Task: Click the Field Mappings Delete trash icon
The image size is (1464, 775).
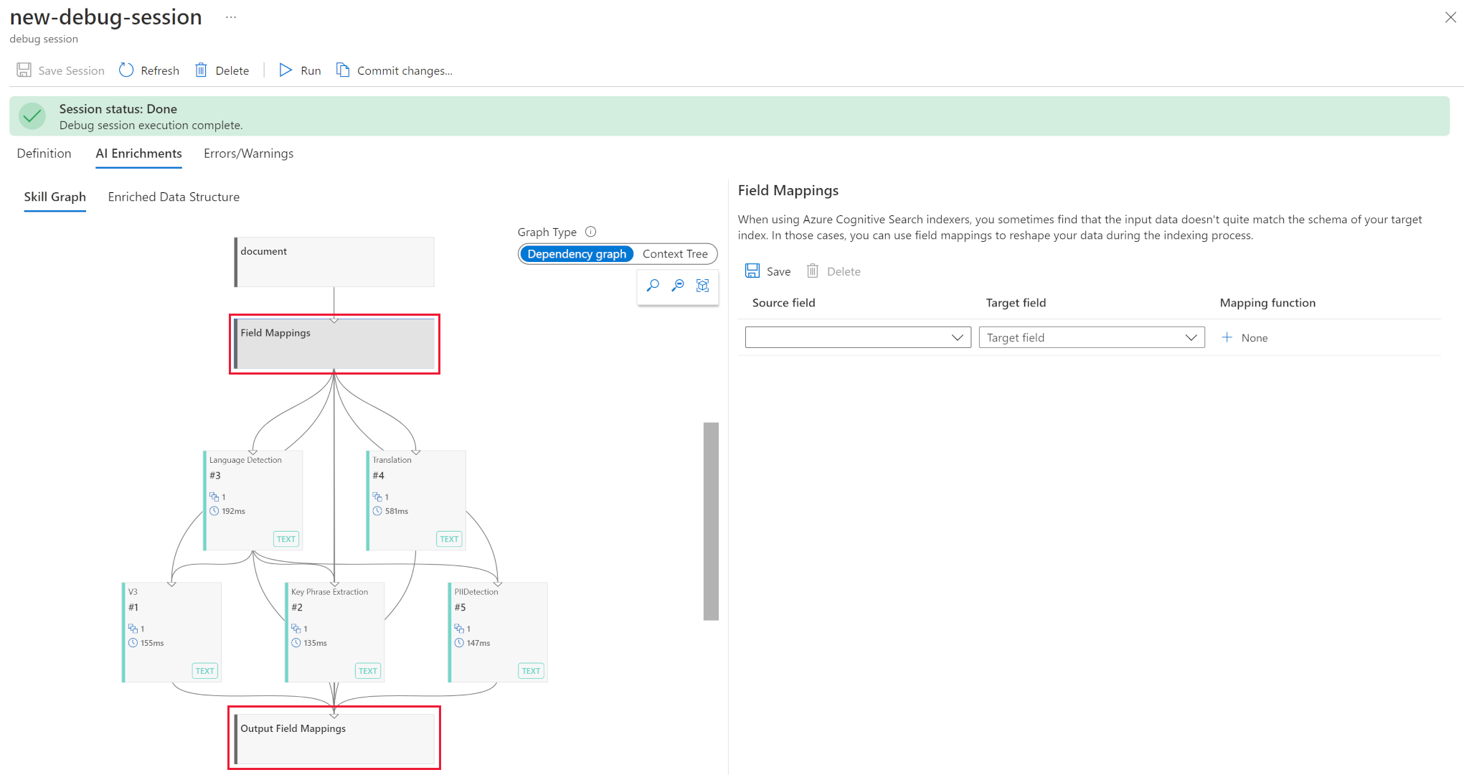Action: tap(813, 271)
